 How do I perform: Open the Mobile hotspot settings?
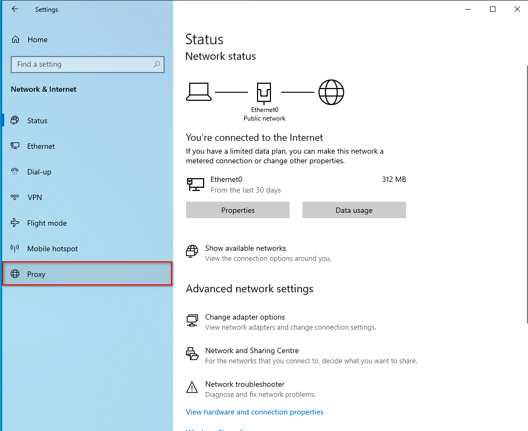(x=52, y=249)
